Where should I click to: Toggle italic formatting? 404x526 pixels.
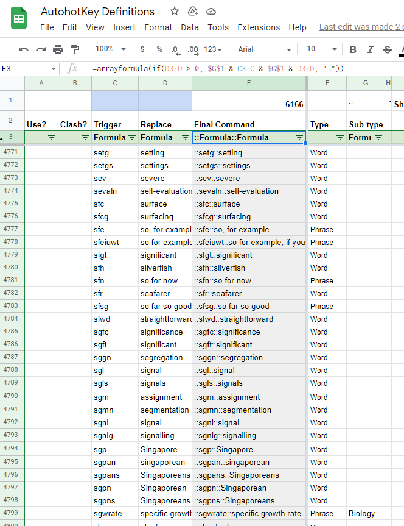point(370,49)
